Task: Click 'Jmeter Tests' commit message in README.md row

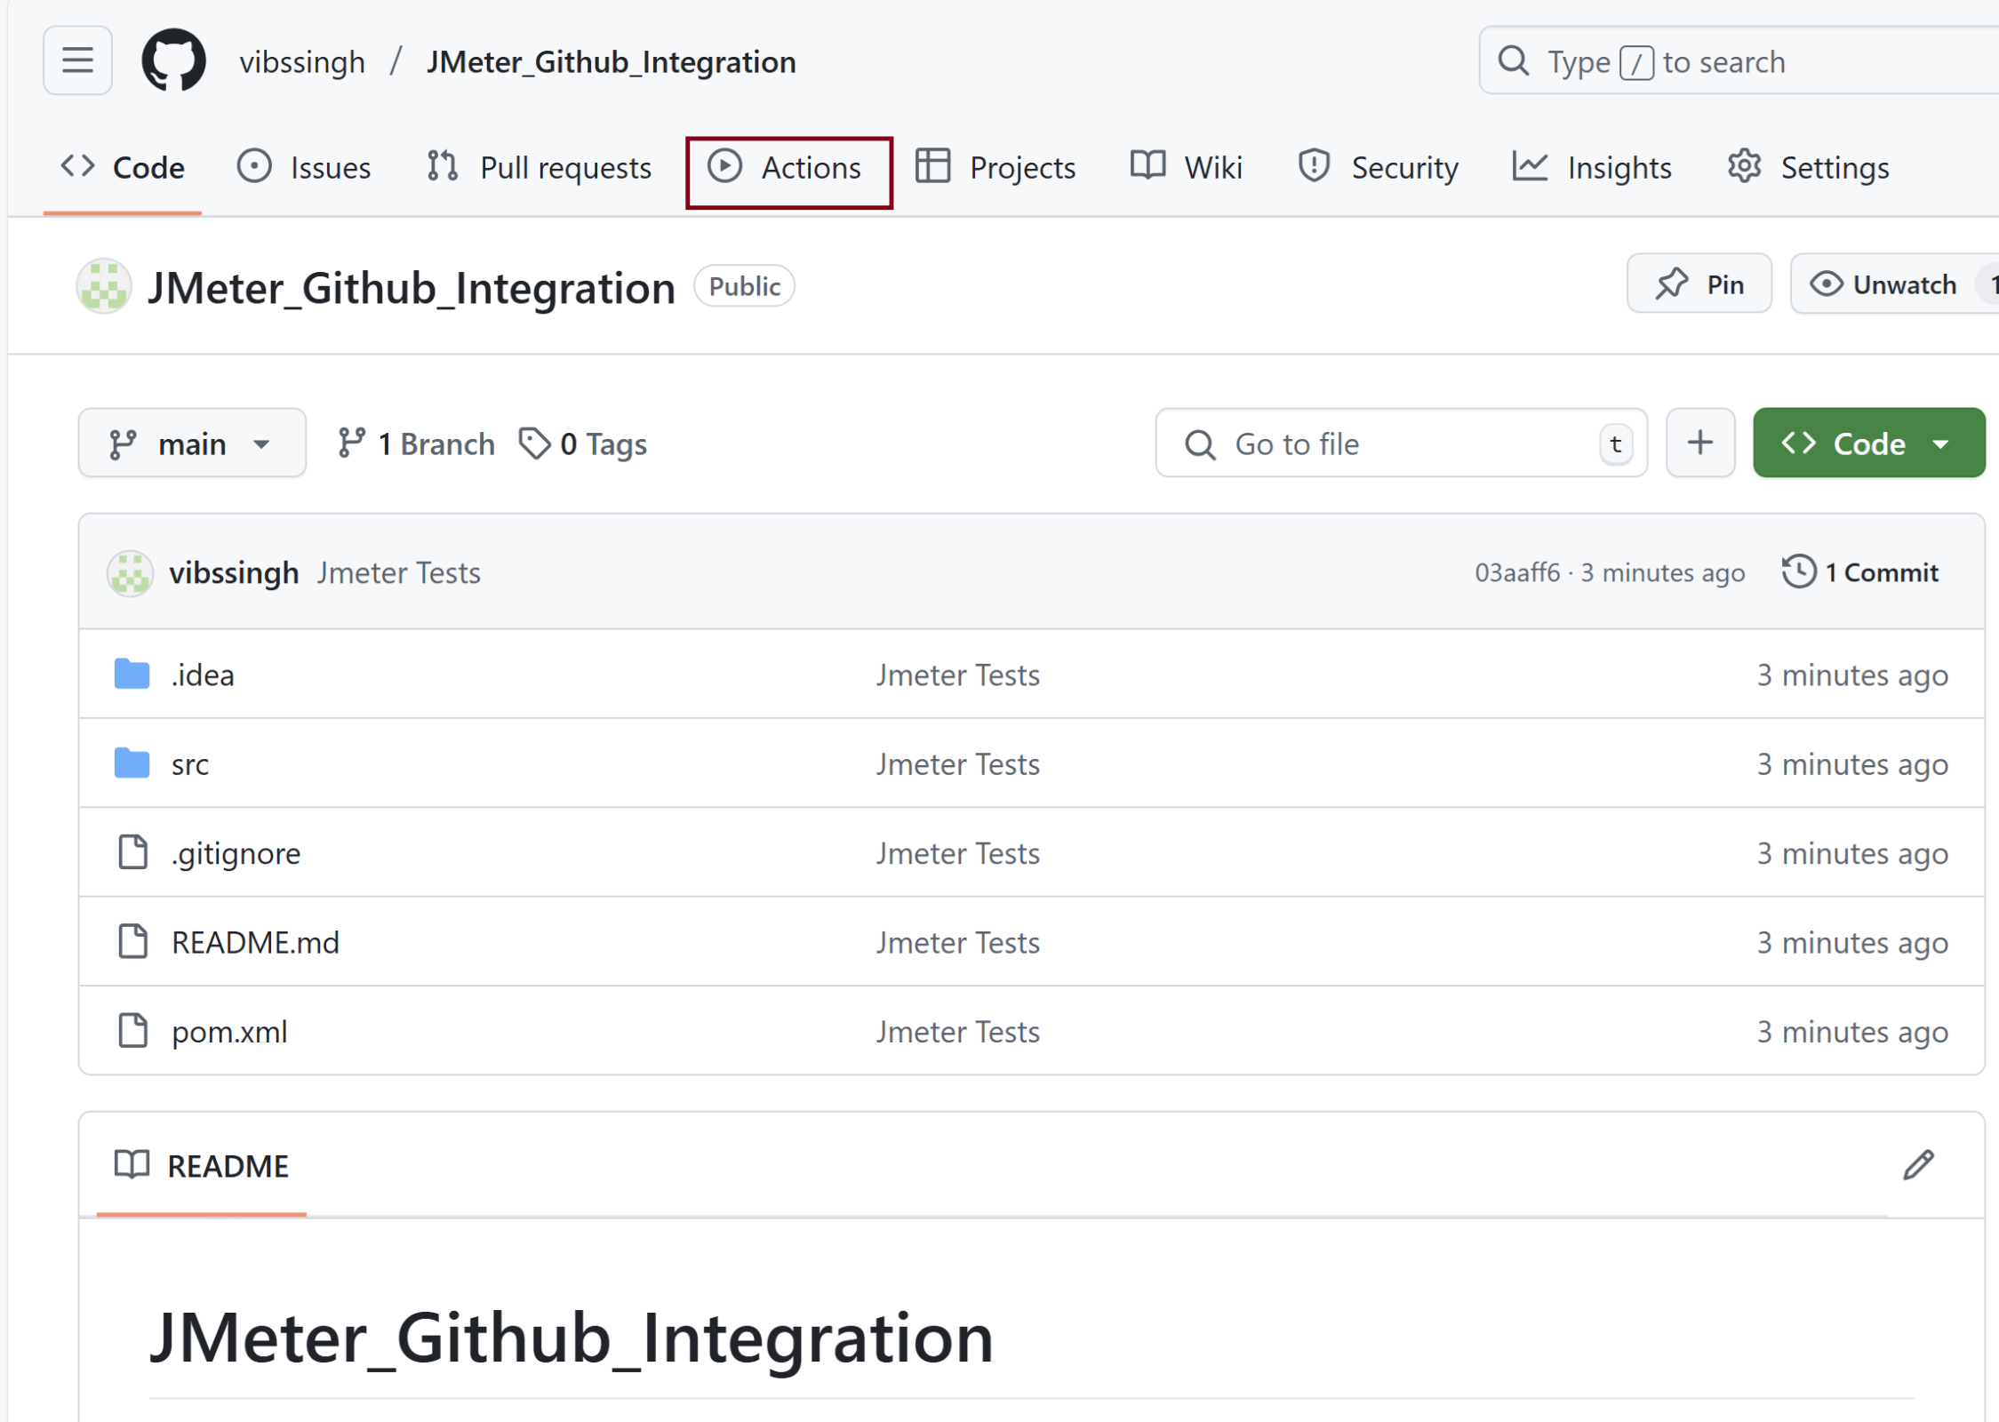Action: pyautogui.click(x=957, y=942)
